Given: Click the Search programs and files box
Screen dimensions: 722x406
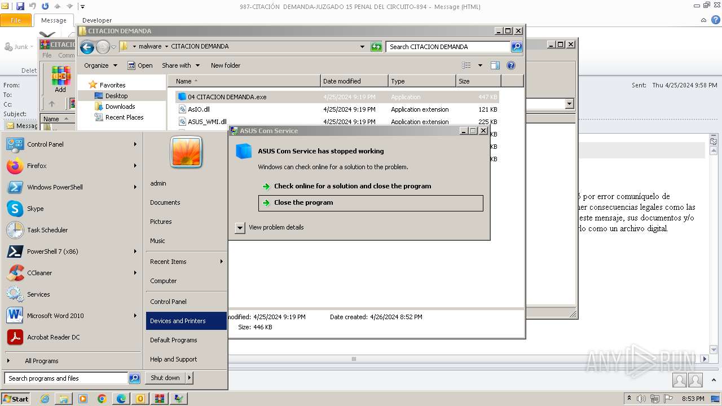Looking at the screenshot, I should [x=66, y=378].
